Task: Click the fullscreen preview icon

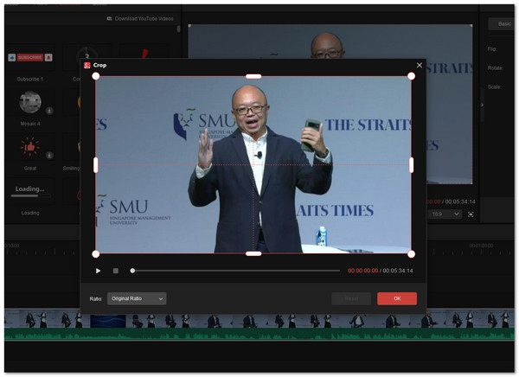Action: tap(471, 214)
